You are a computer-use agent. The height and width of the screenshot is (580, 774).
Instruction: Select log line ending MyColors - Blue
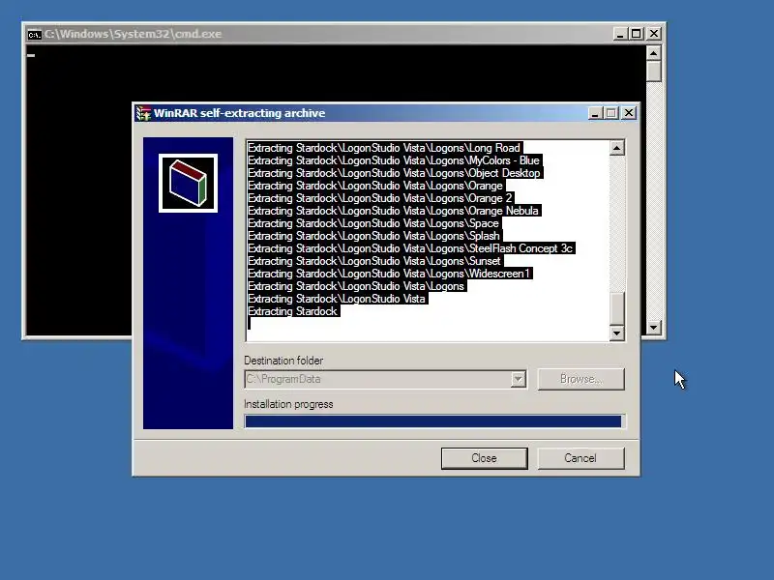(x=395, y=160)
